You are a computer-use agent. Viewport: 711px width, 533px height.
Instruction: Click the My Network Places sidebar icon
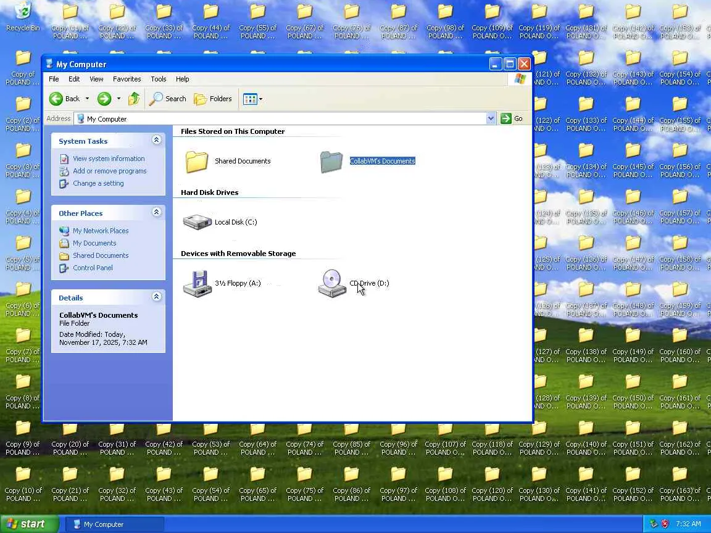point(64,231)
